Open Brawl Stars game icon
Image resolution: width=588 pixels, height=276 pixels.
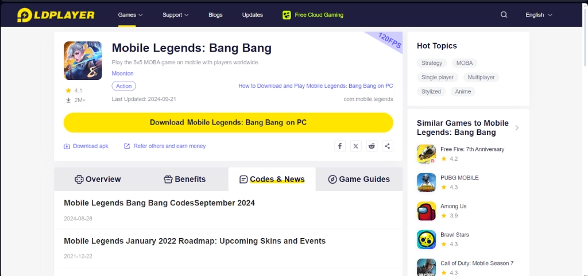click(x=427, y=239)
